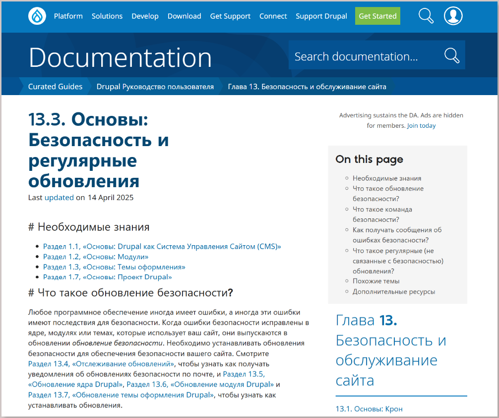Jump to Похожие темы in sidebar
The height and width of the screenshot is (418, 499).
point(376,281)
